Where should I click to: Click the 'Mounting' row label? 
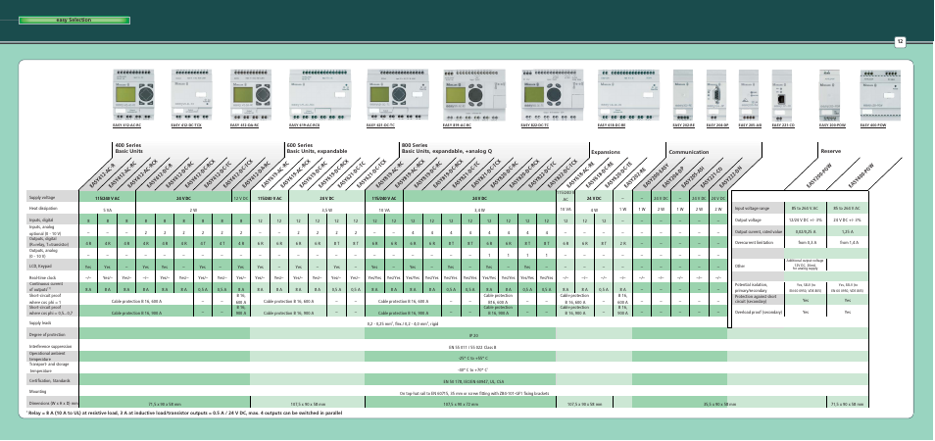(38, 392)
